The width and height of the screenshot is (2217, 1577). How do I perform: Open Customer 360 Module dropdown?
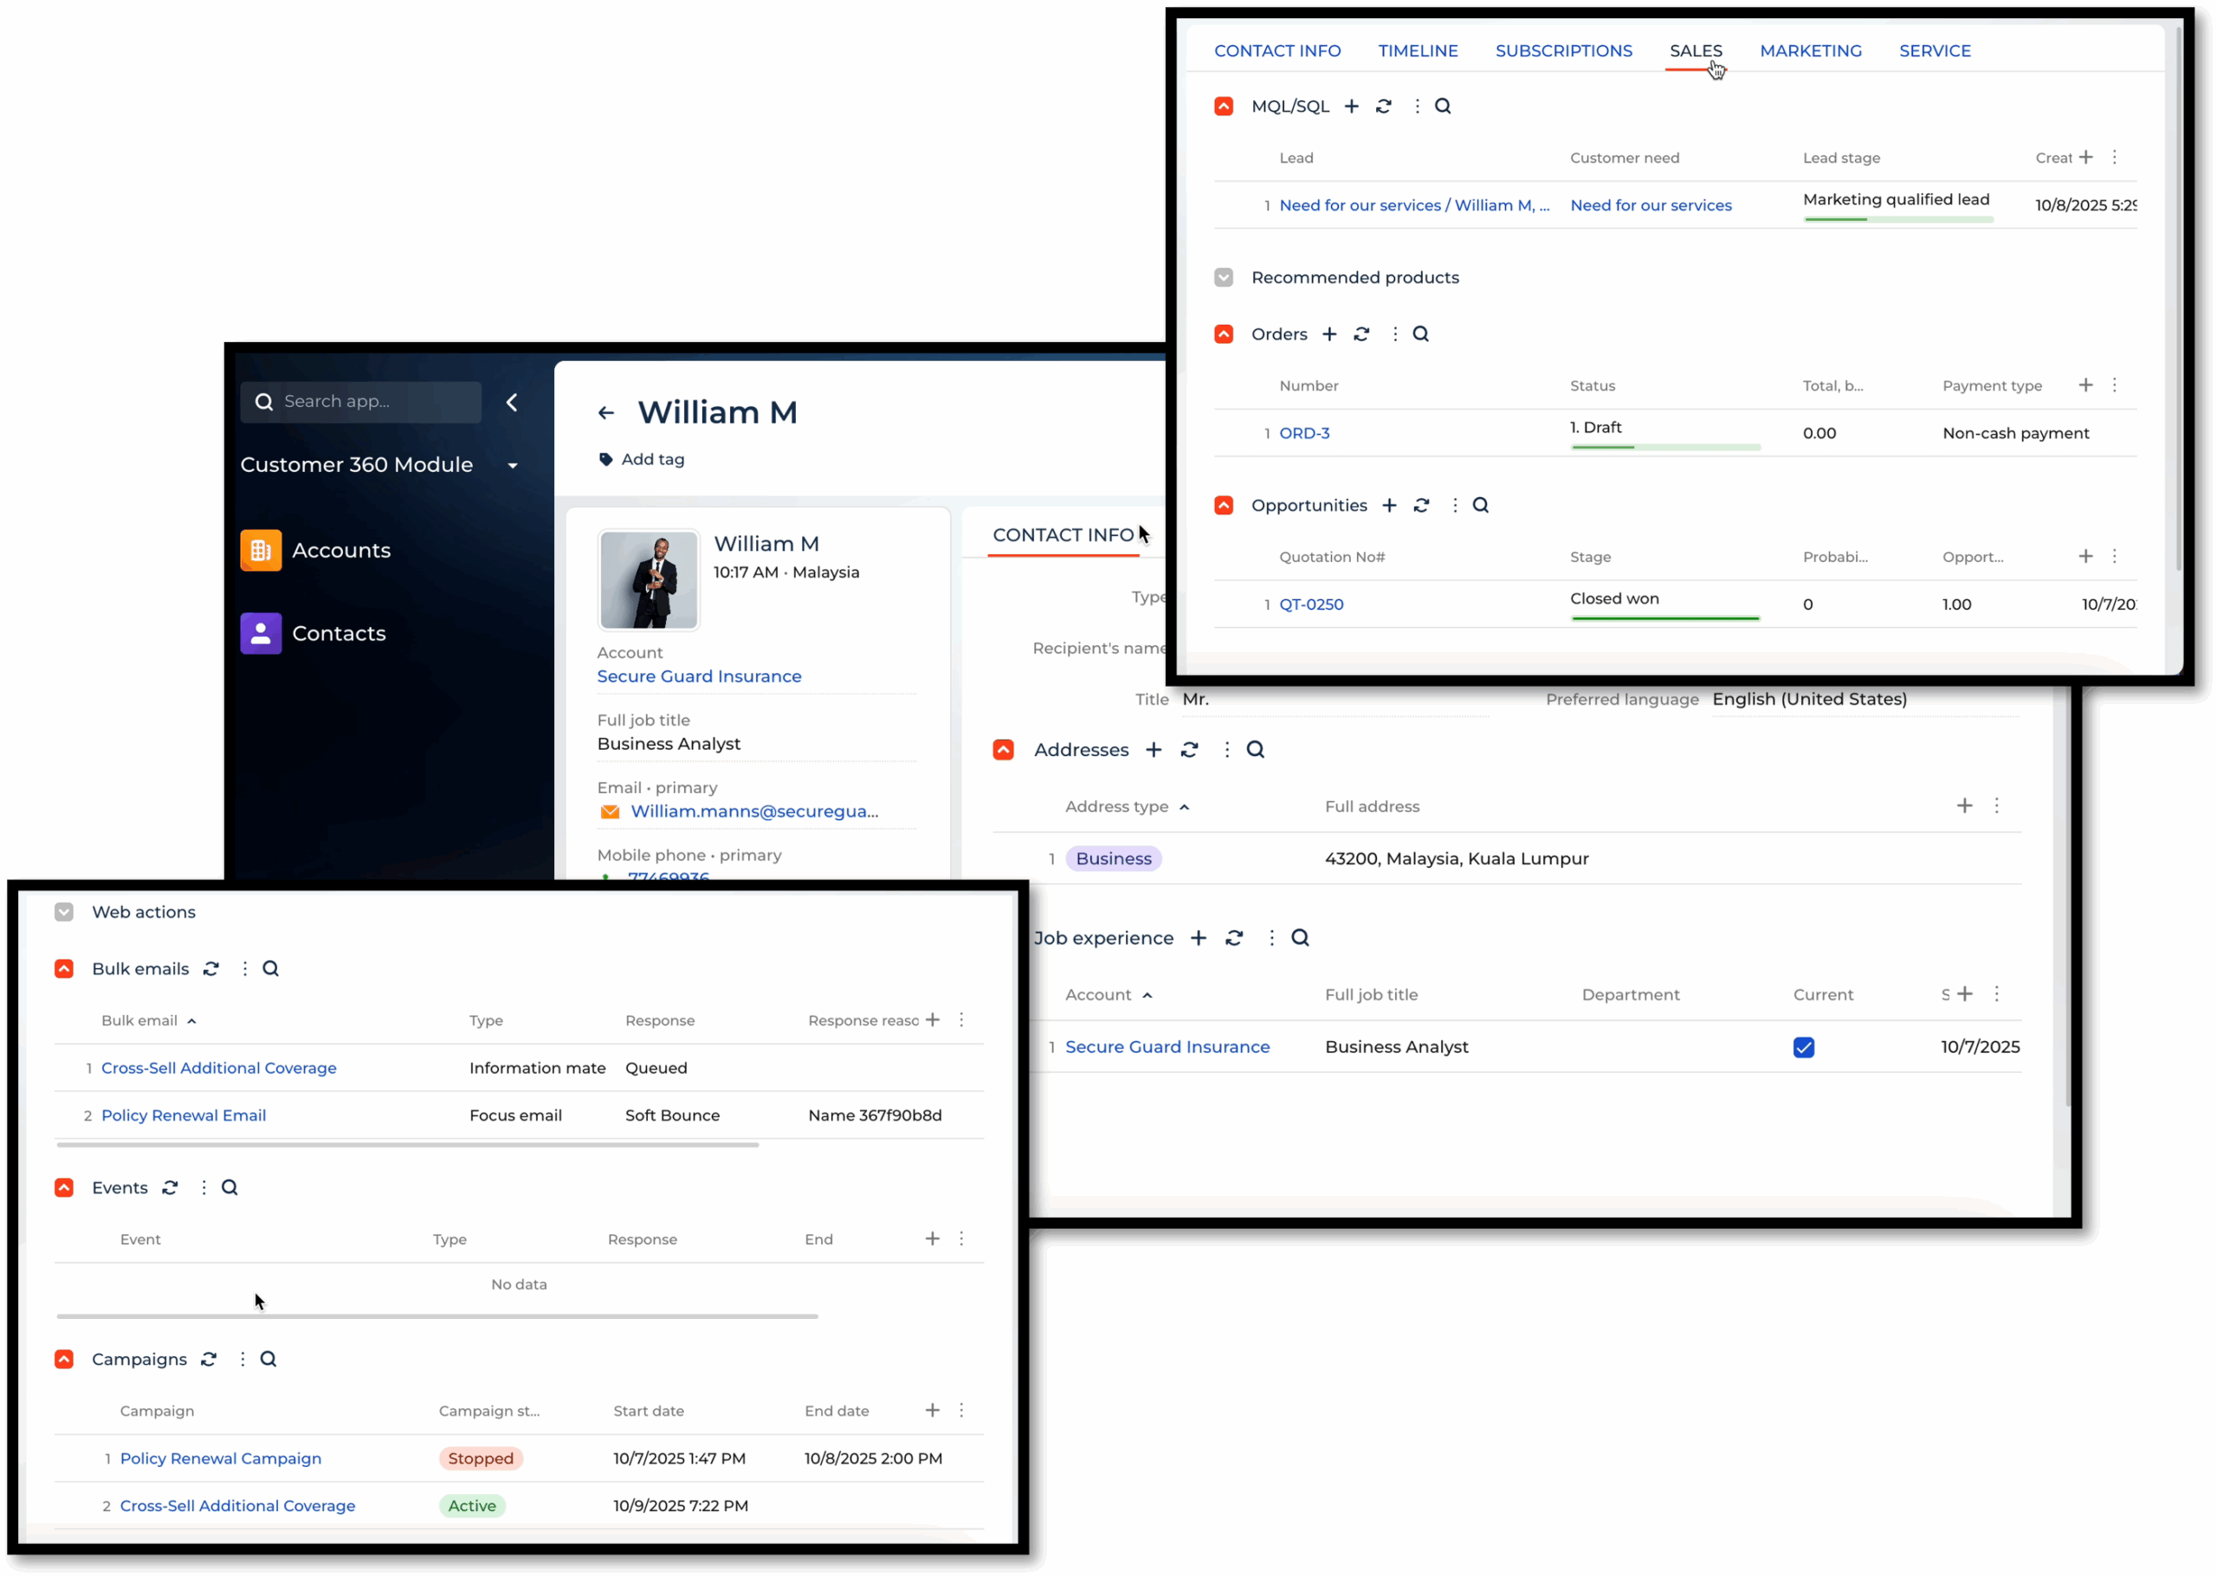(513, 466)
